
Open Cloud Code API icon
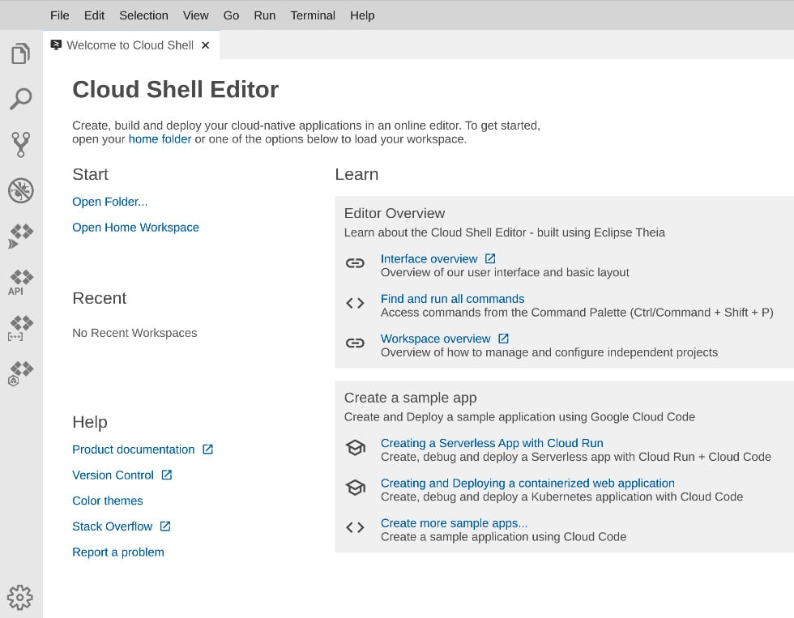[x=21, y=283]
